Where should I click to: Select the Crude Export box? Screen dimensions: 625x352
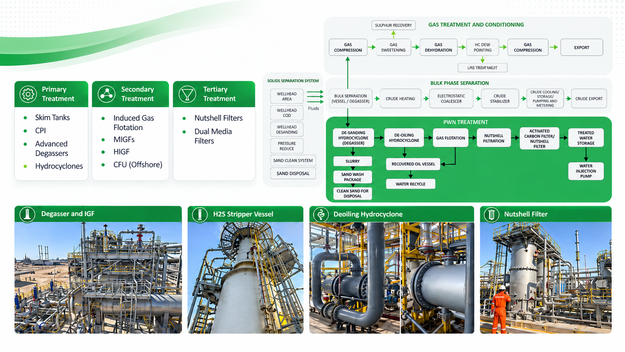tap(589, 99)
